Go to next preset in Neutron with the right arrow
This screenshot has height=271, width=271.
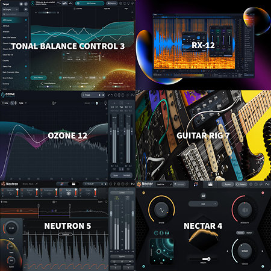105,184
